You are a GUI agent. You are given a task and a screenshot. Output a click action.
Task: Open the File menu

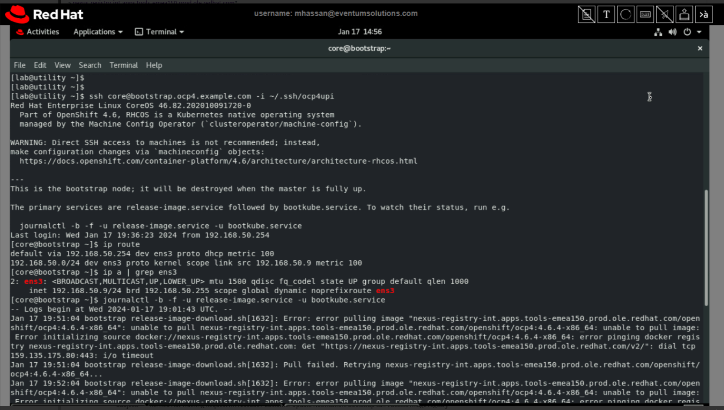click(20, 65)
